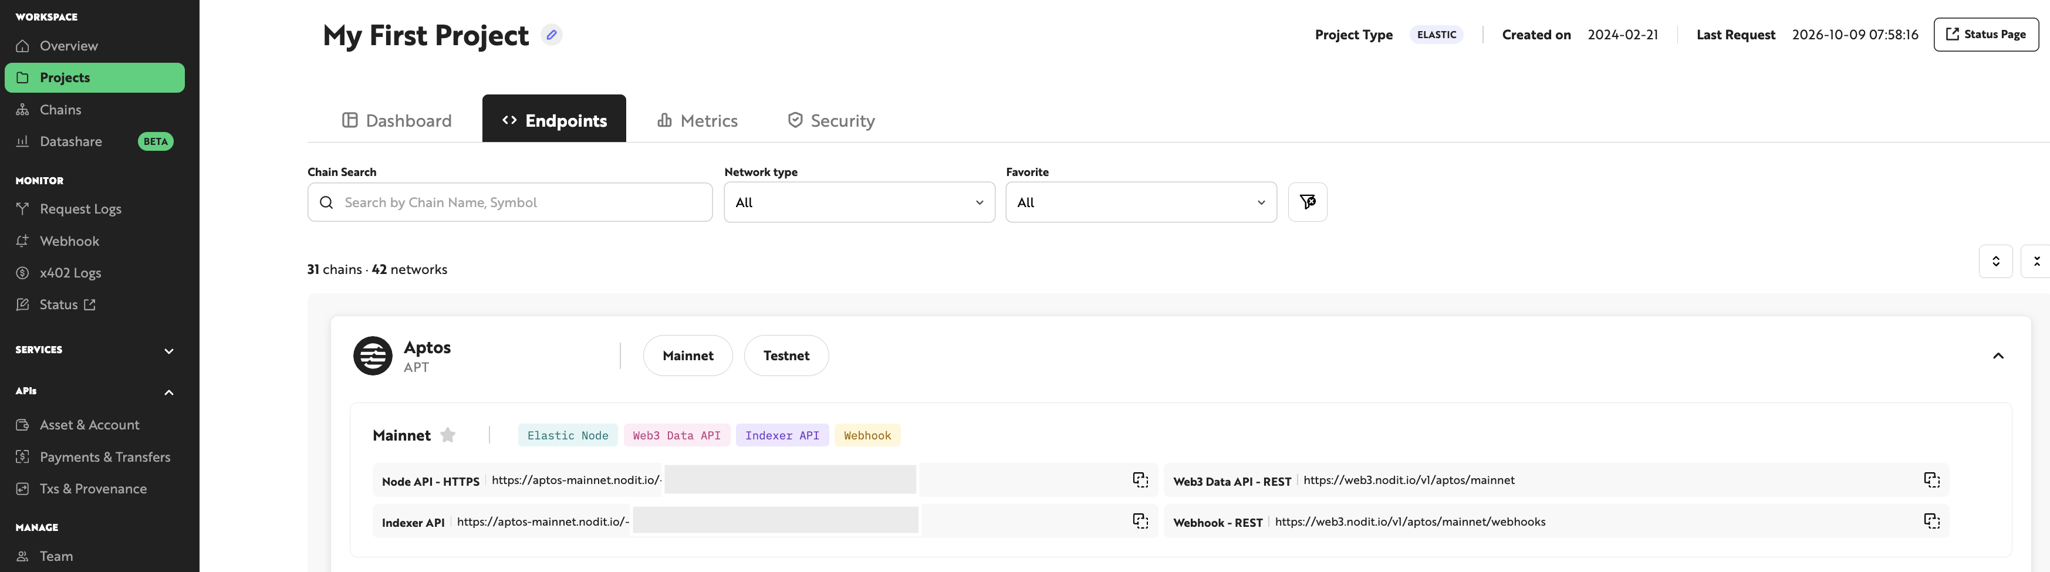Open x402 Logs in sidebar
This screenshot has height=572, width=2050.
[94, 273]
